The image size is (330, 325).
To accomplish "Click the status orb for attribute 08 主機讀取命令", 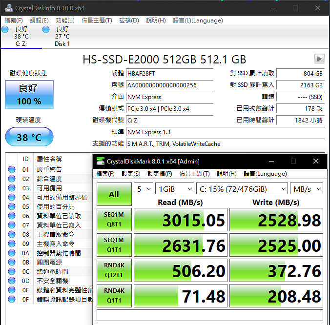I will pyautogui.click(x=12, y=234).
